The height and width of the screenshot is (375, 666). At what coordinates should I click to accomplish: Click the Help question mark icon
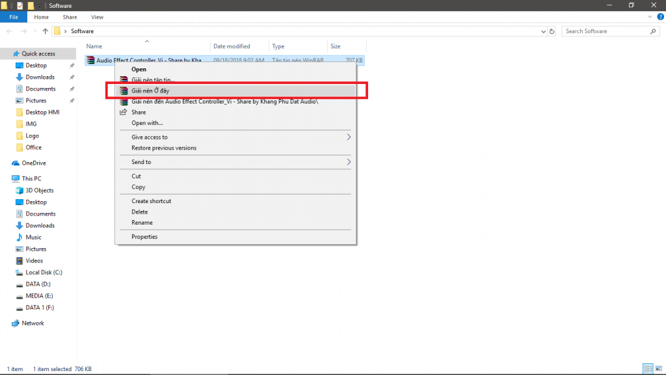coord(660,17)
